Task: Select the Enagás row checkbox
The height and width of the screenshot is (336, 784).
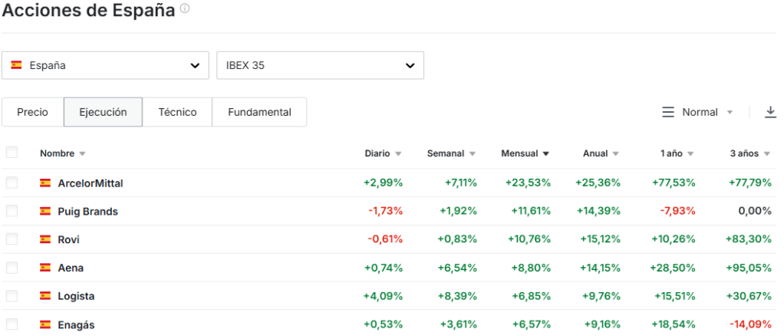Action: click(12, 324)
